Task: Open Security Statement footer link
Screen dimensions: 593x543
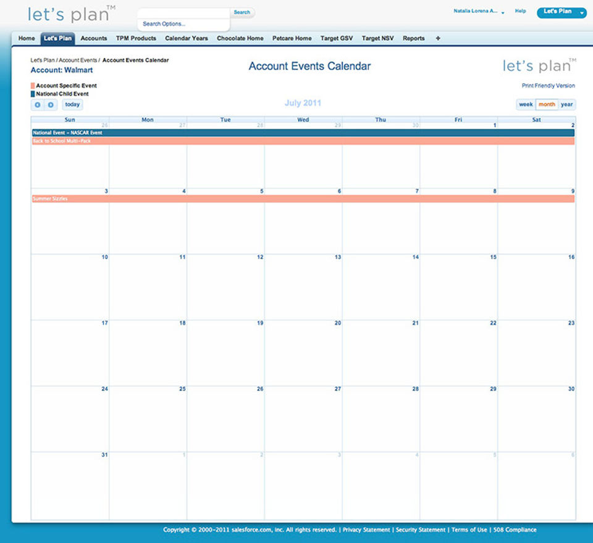Action: 421,530
